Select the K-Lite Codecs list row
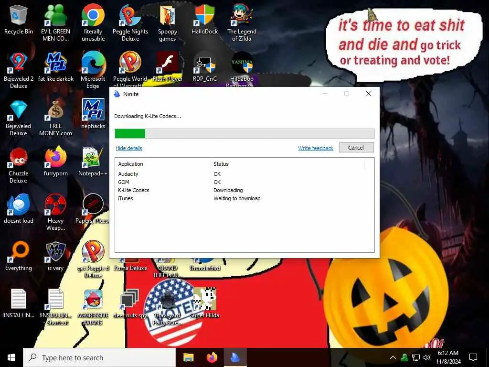 click(x=244, y=190)
